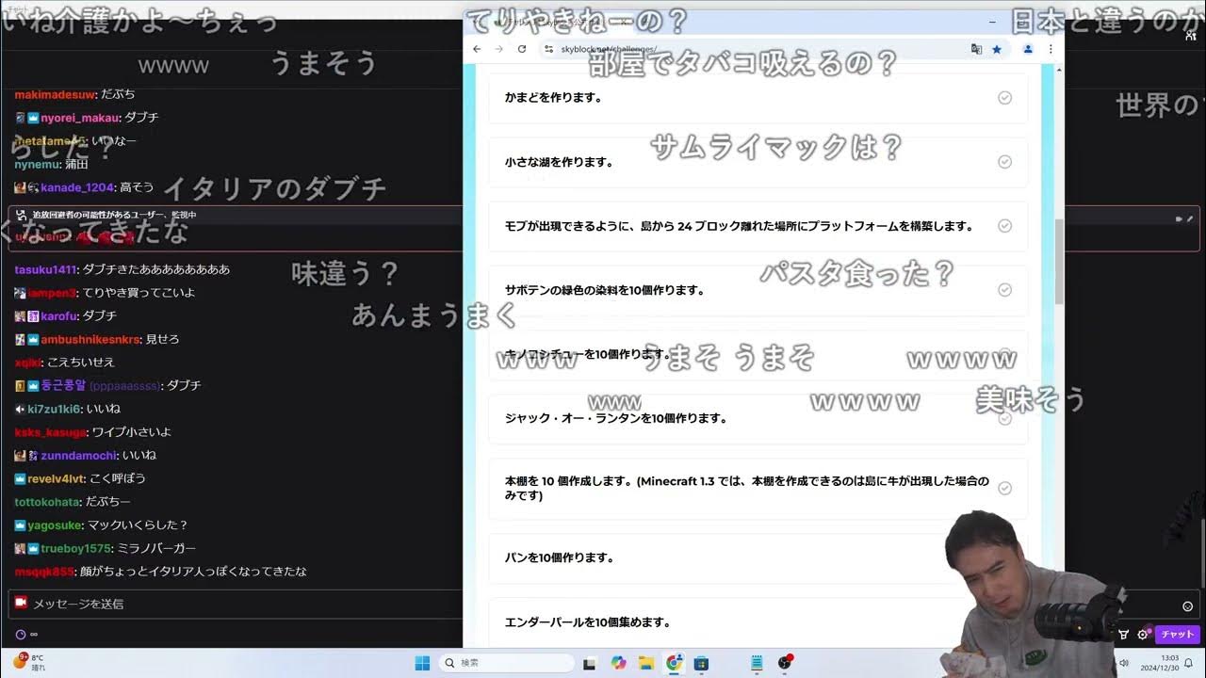
Task: Select the パンを10個作ります challenge text
Action: pos(560,557)
